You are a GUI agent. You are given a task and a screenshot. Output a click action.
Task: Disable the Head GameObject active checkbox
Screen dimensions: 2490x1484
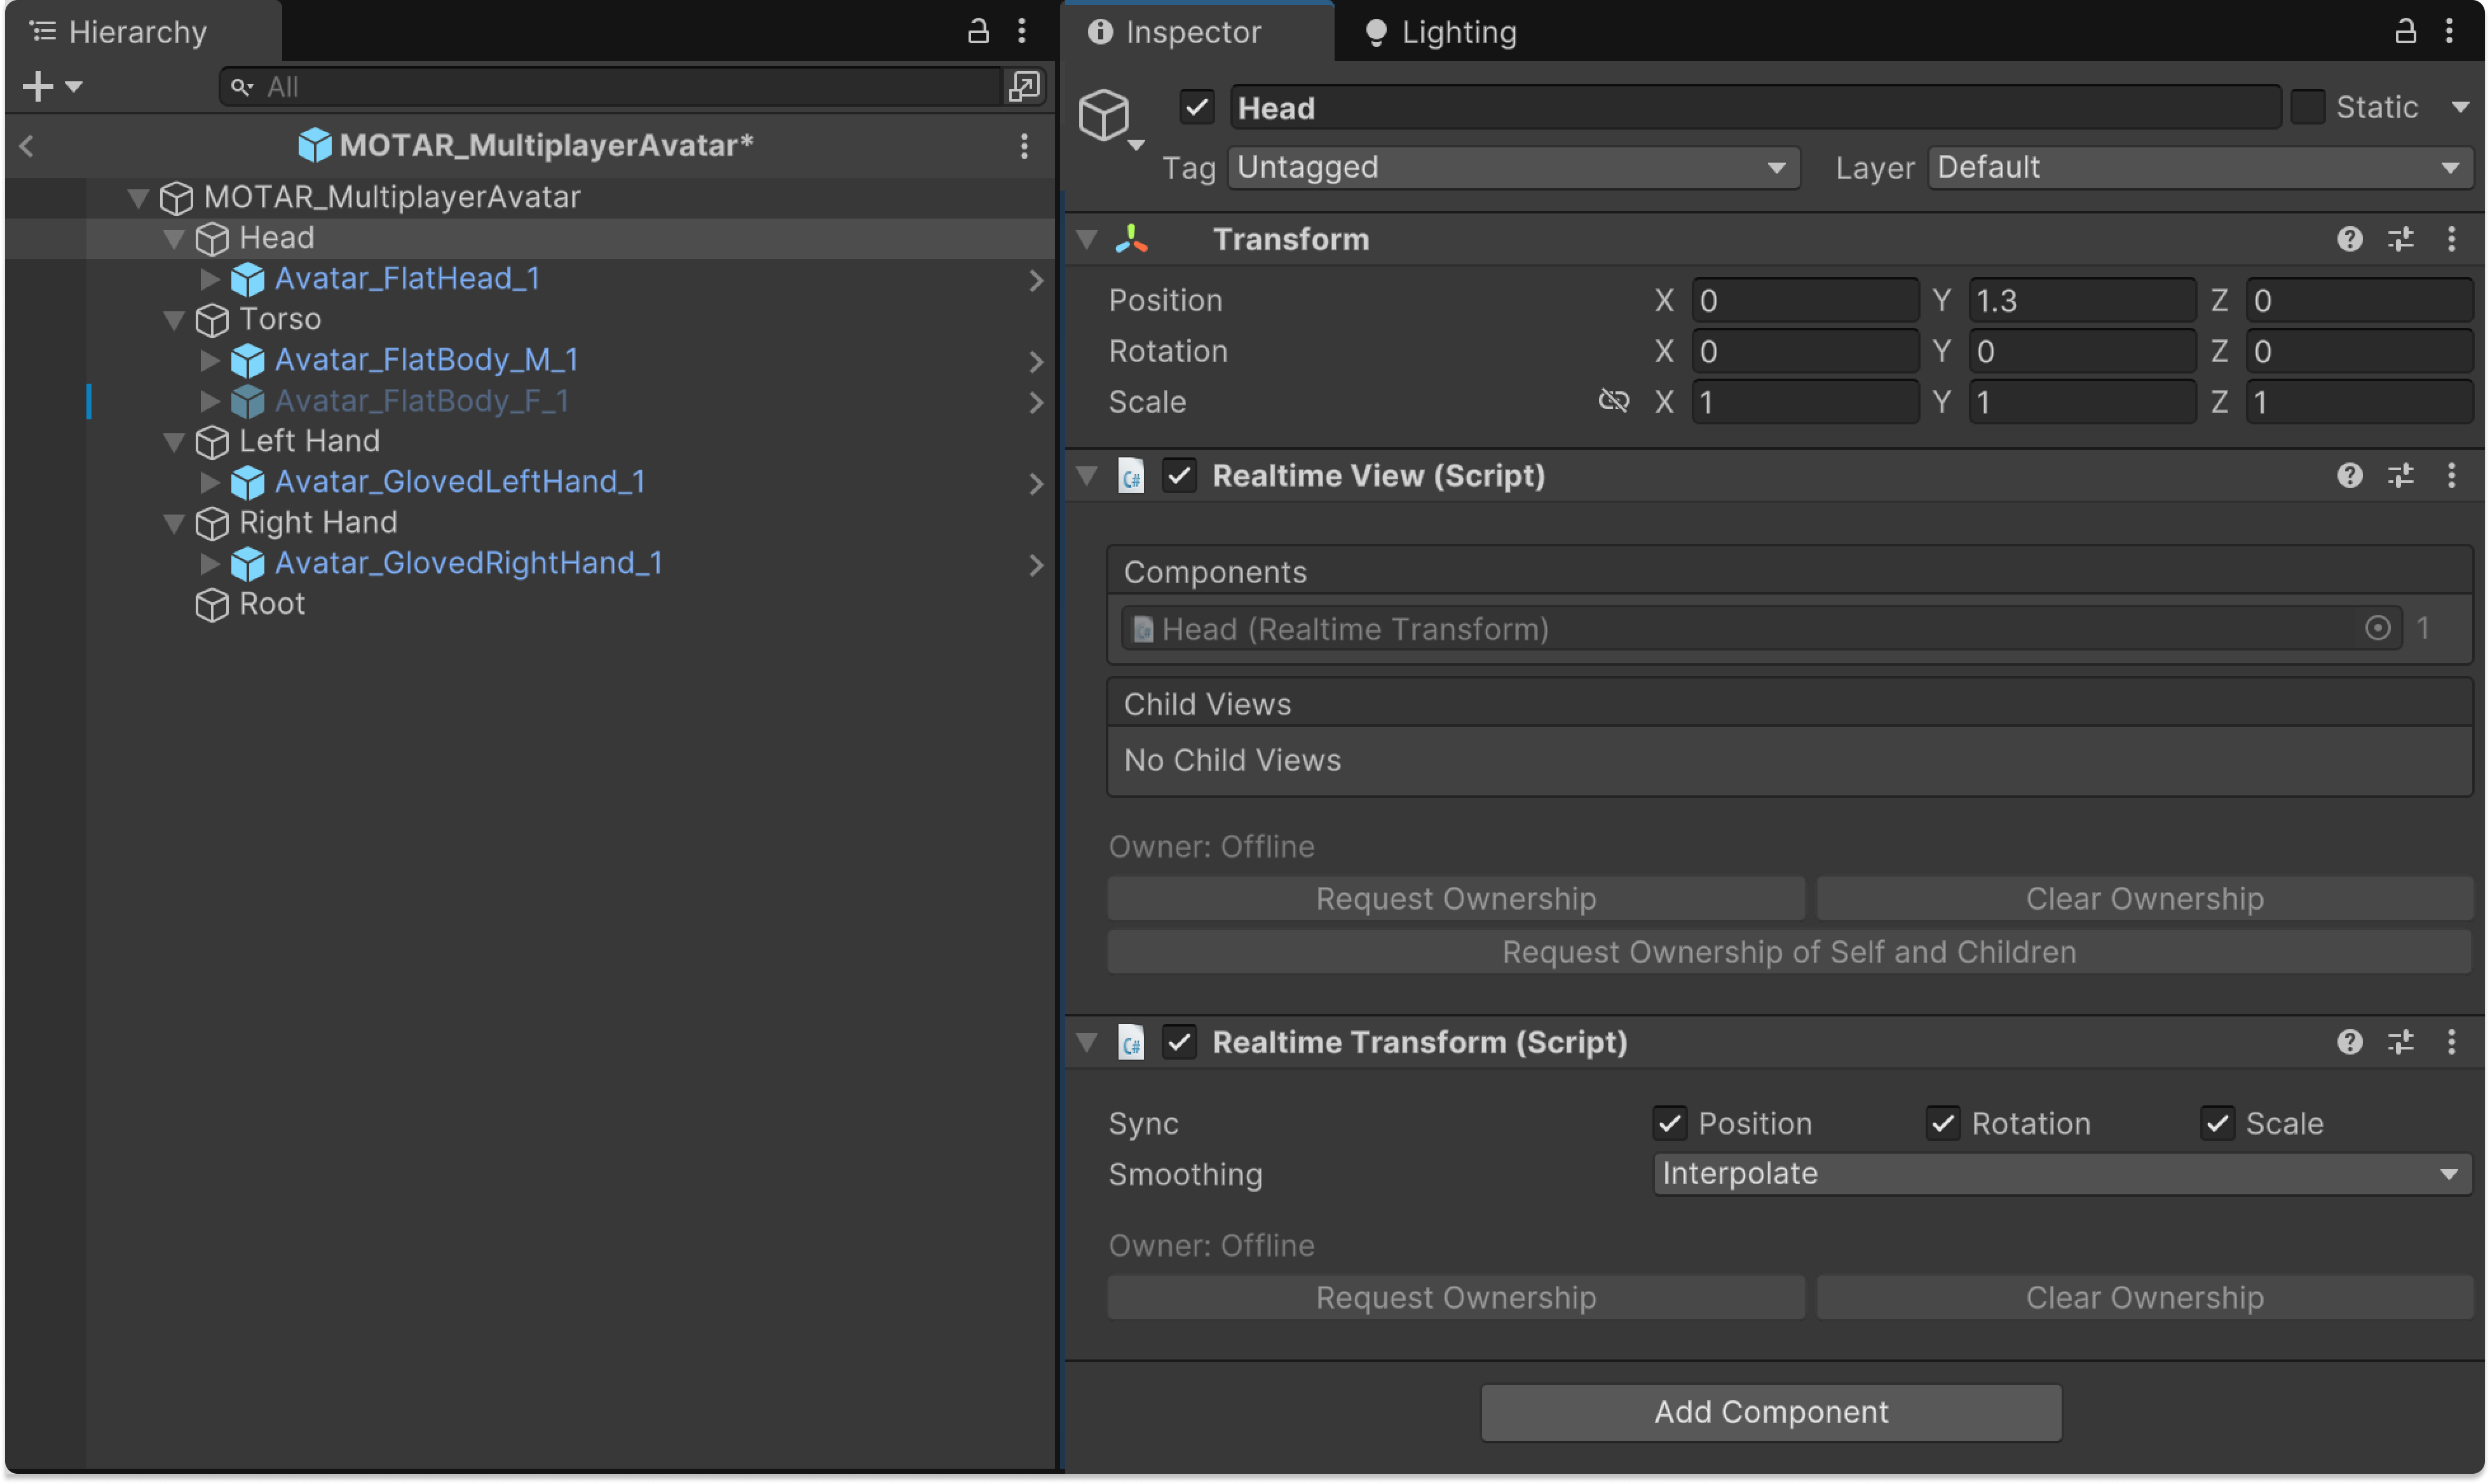pos(1197,107)
